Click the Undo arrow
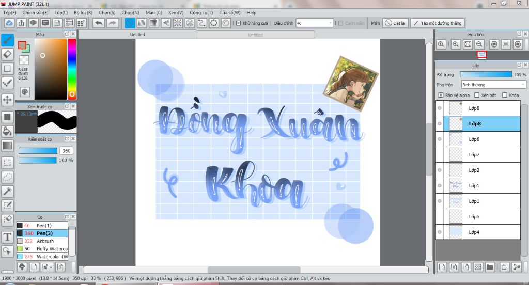The height and width of the screenshot is (285, 529). 99,23
